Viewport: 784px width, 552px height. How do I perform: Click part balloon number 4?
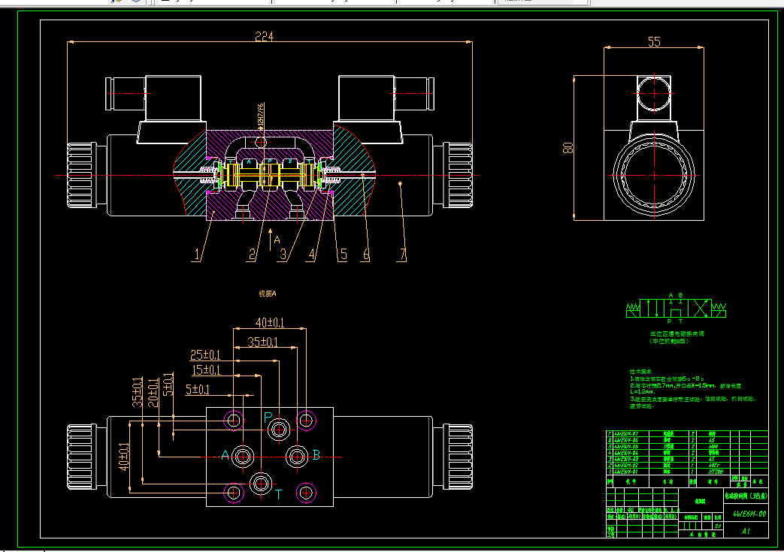coord(312,255)
